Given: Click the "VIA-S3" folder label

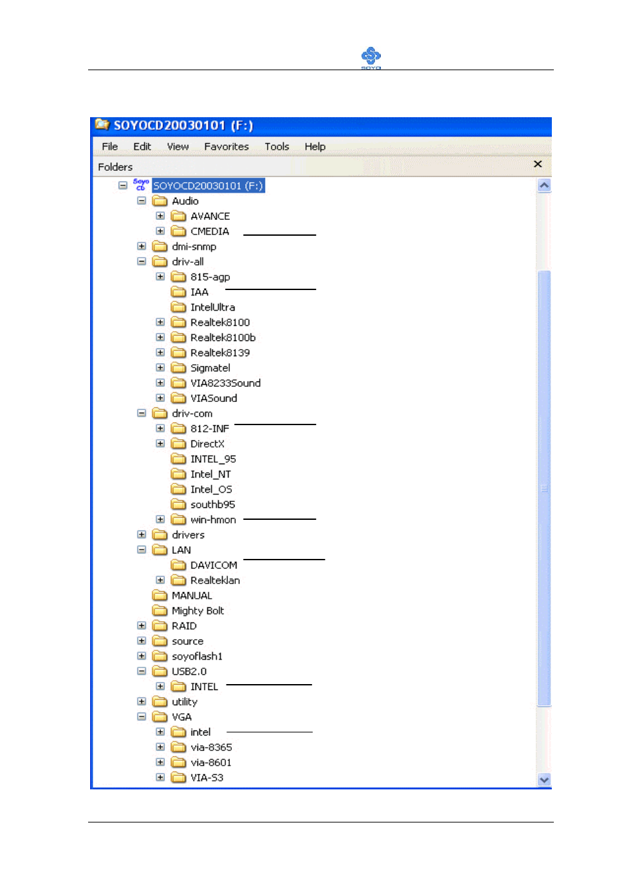Looking at the screenshot, I should click(207, 777).
